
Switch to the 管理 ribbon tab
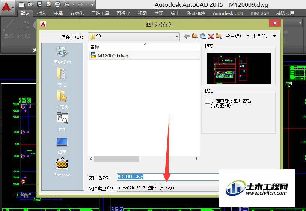(159, 13)
